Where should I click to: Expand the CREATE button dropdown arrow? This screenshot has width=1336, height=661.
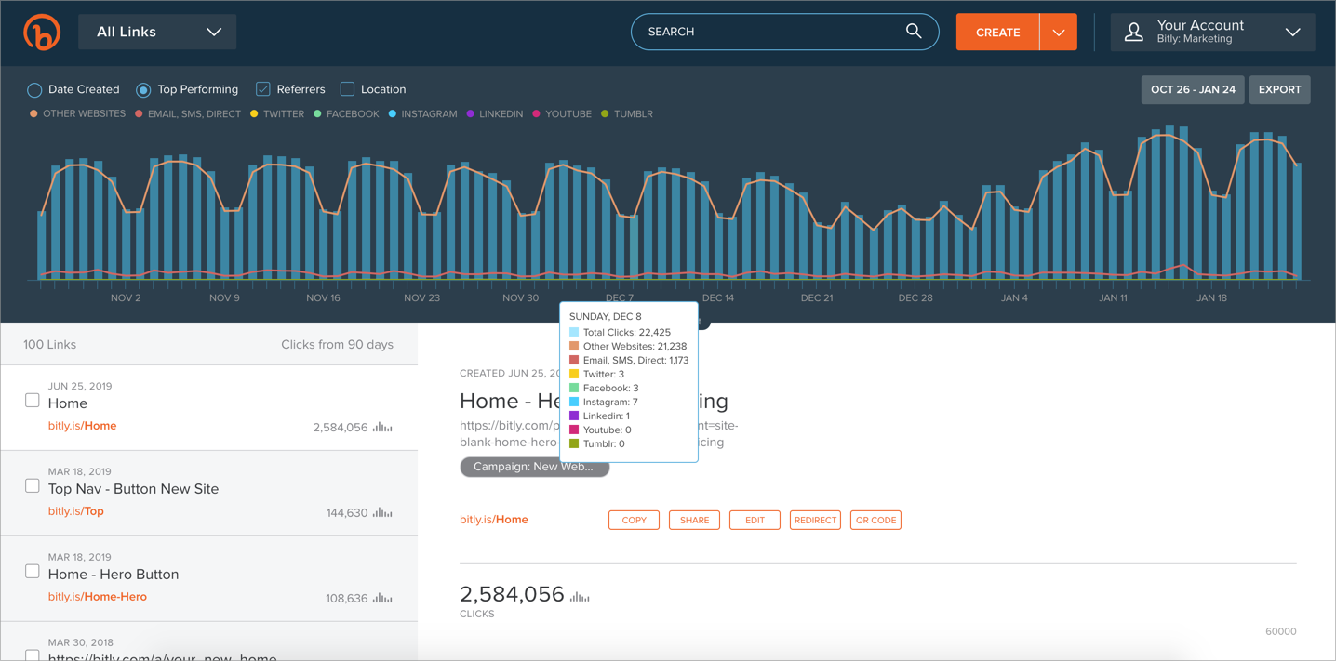click(1059, 31)
